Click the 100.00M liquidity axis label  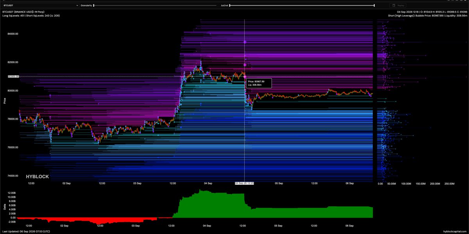tap(407, 183)
